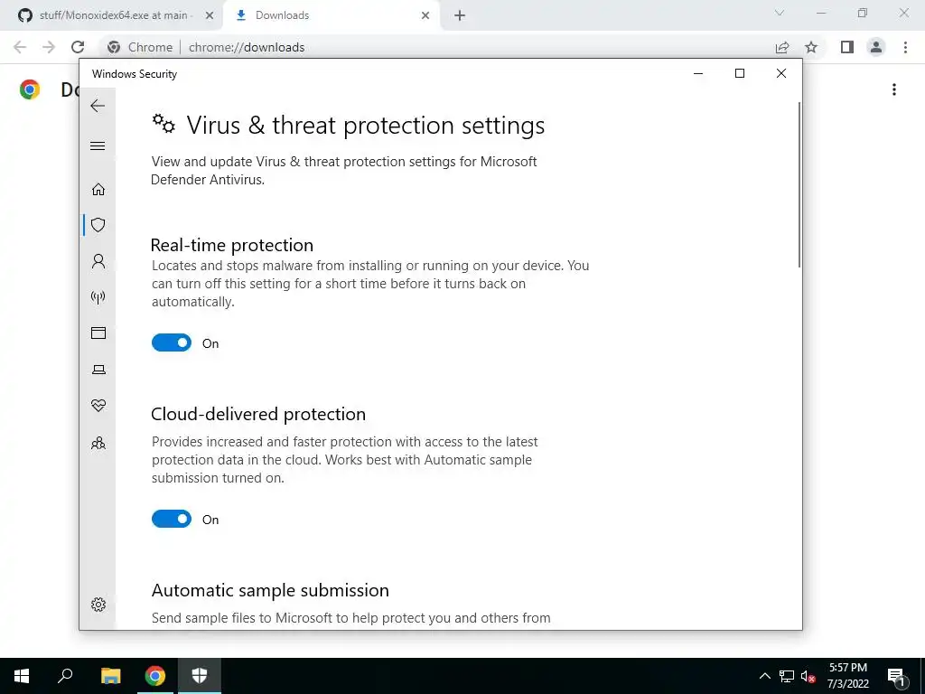The width and height of the screenshot is (925, 694).
Task: Show hidden system tray icons chevron
Action: pyautogui.click(x=764, y=676)
